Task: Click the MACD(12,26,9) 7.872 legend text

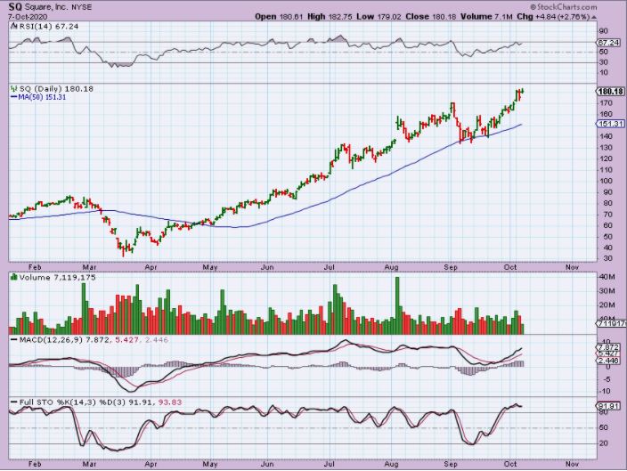Action: pyautogui.click(x=66, y=340)
